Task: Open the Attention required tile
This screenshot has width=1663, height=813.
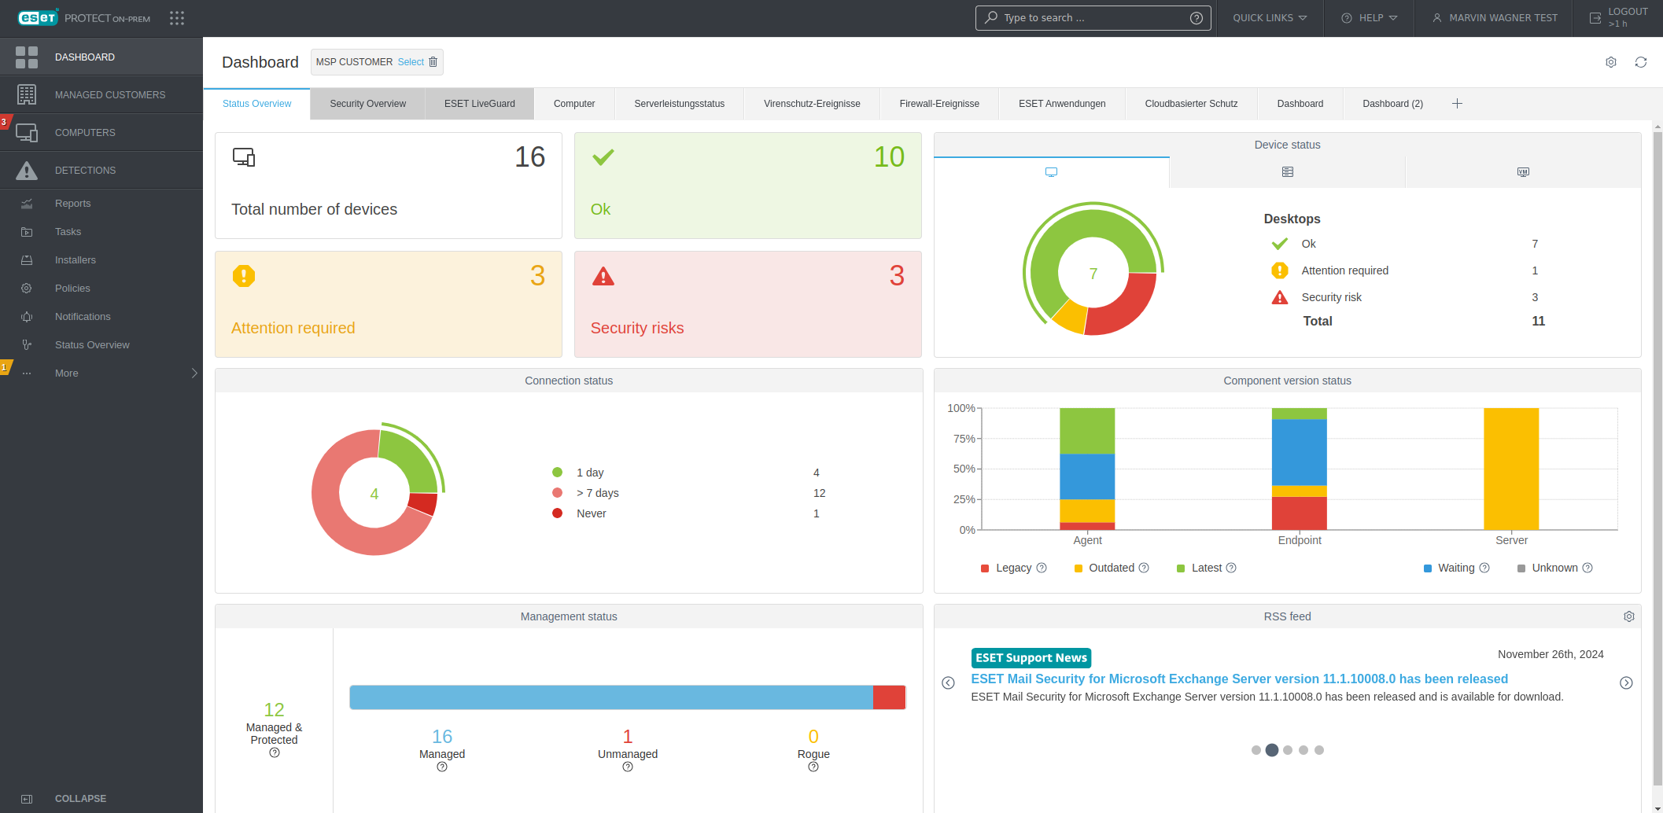Action: (389, 304)
